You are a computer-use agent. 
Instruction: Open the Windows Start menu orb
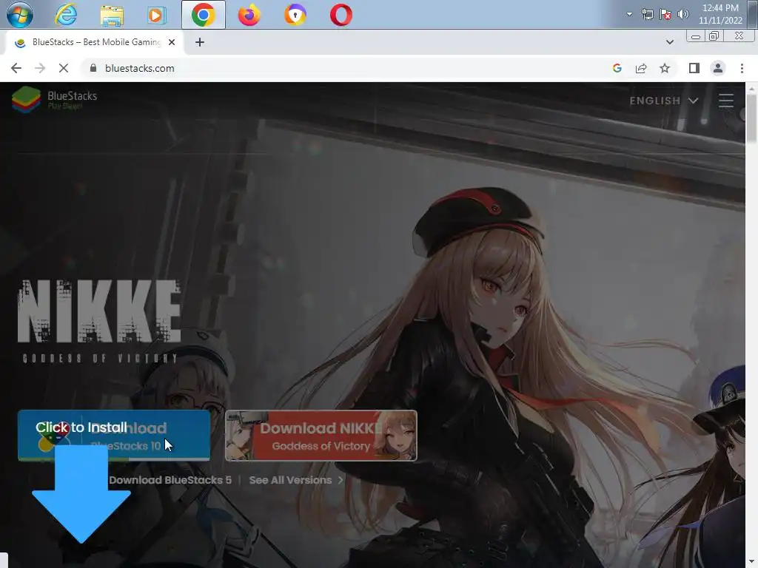[20, 15]
